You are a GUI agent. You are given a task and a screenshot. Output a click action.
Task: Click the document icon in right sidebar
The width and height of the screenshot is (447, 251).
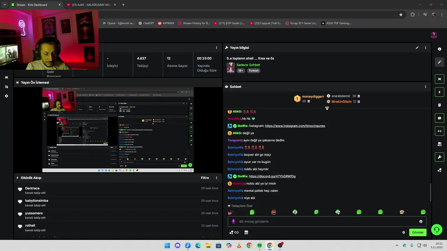439,105
